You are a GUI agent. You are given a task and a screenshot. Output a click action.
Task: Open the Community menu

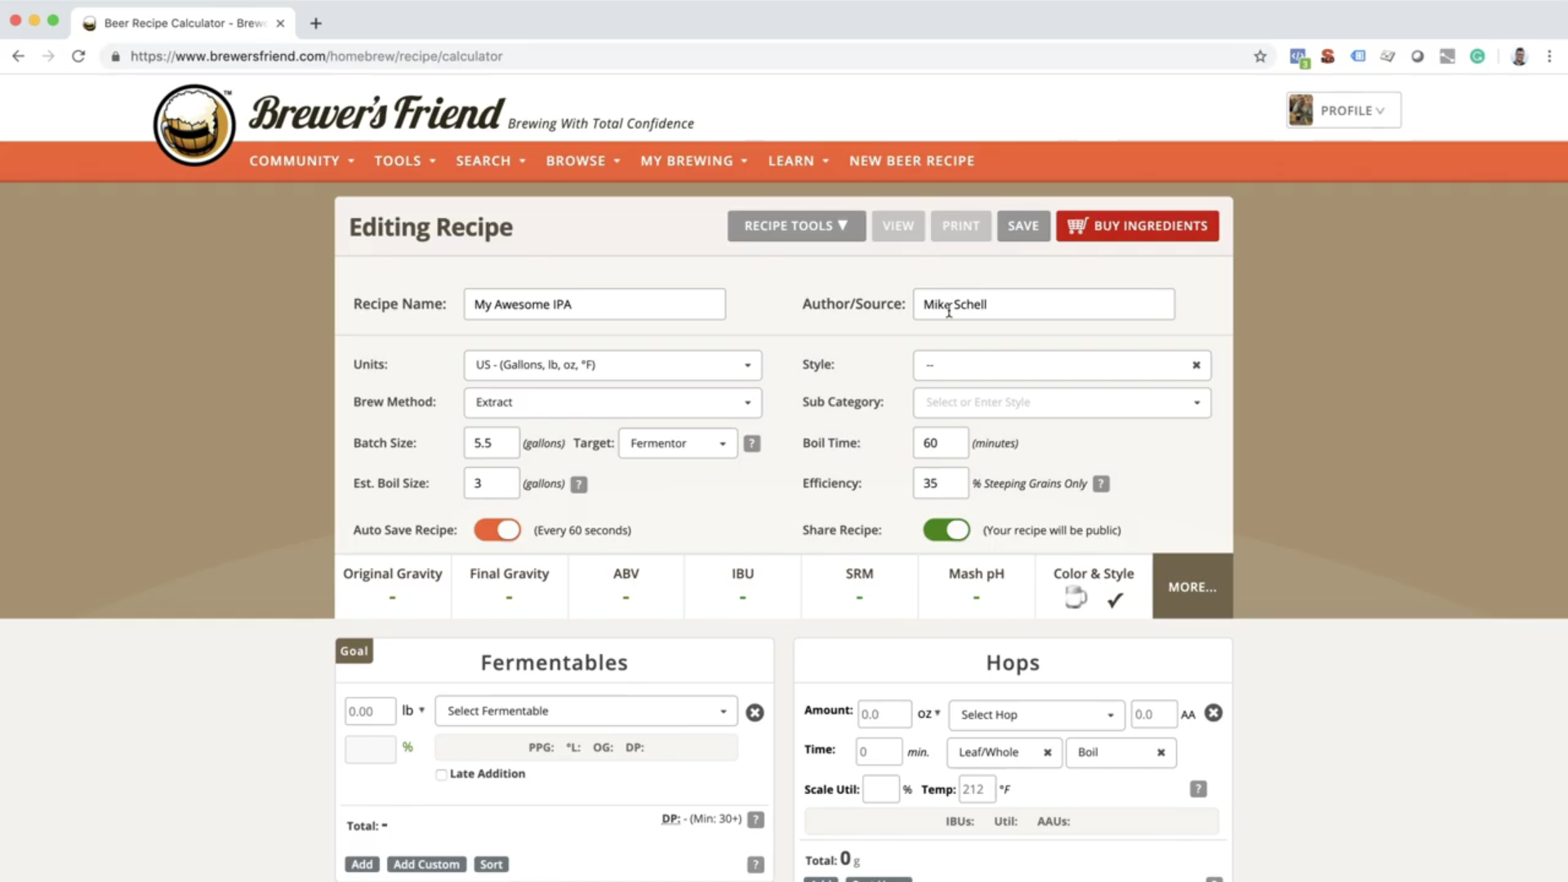click(x=301, y=161)
